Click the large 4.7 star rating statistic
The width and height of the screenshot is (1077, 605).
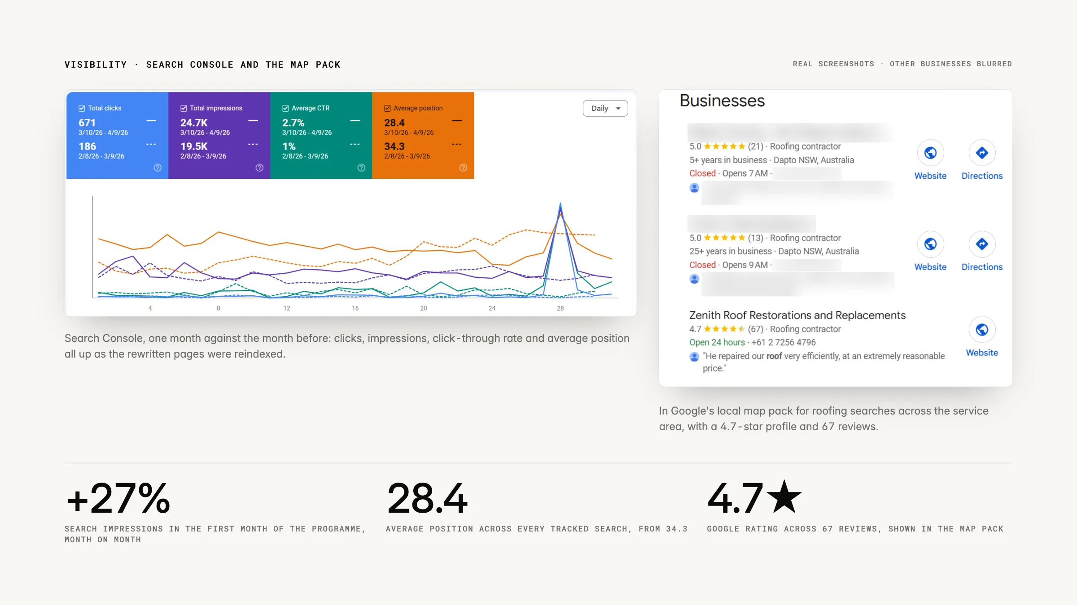point(754,497)
